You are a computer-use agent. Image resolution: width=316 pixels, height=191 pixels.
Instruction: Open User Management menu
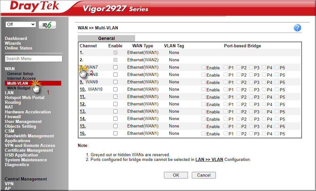pos(23,122)
